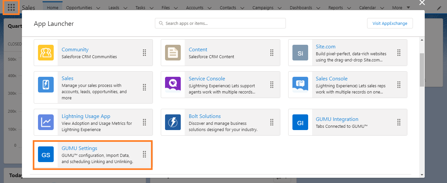Expand the Tasks tab dropdown arrow

(x=152, y=8)
